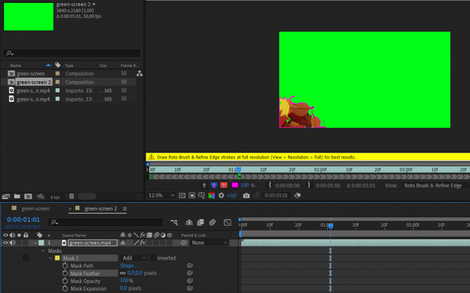The height and width of the screenshot is (293, 470).
Task: Open the 12.5% magnification dropdown
Action: (x=161, y=195)
